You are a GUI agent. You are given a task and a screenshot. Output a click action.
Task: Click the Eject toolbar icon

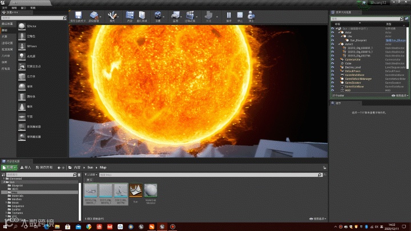point(250,16)
